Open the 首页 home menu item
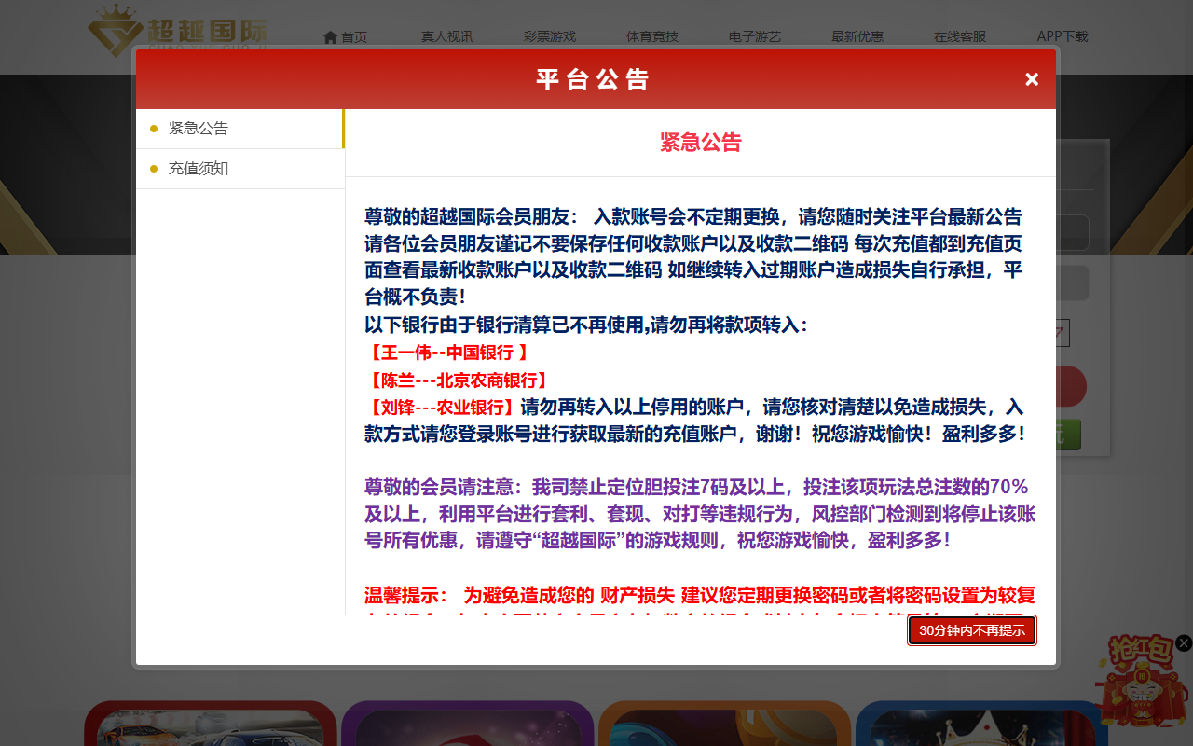Image resolution: width=1193 pixels, height=746 pixels. pyautogui.click(x=345, y=37)
